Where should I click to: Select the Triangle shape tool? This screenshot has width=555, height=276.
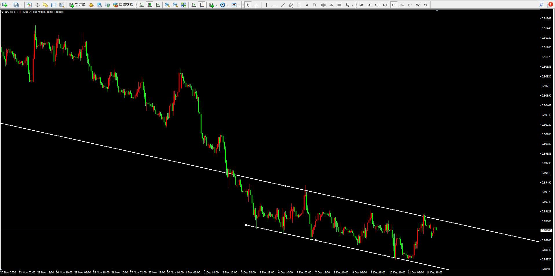tap(331, 5)
